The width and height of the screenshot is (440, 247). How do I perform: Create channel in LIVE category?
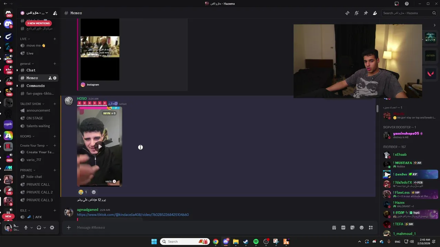[55, 39]
